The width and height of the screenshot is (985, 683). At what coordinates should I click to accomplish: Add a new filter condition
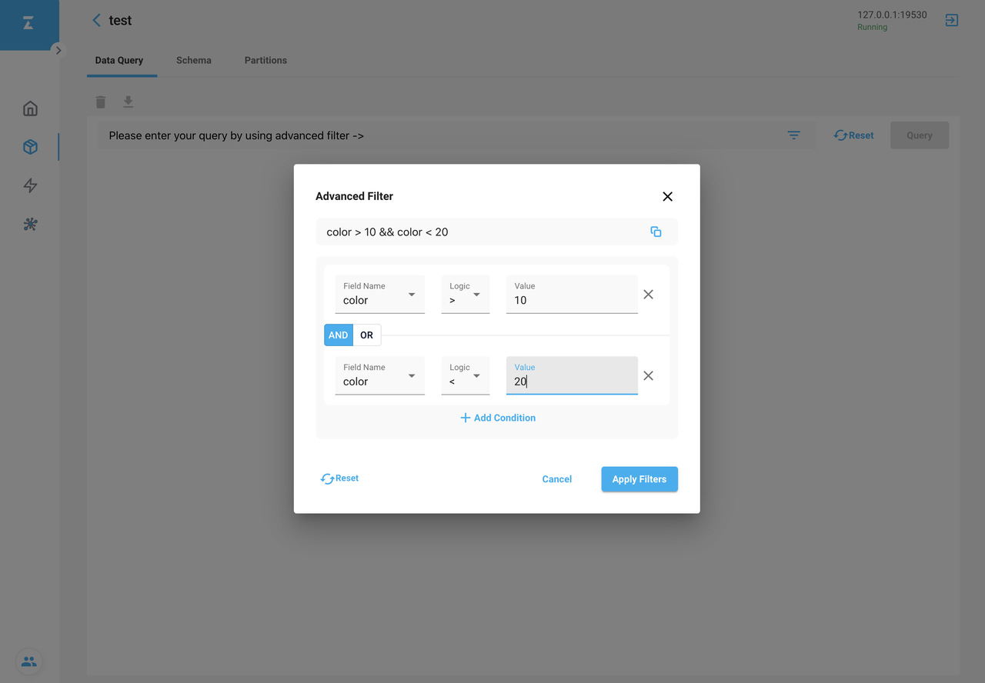497,418
